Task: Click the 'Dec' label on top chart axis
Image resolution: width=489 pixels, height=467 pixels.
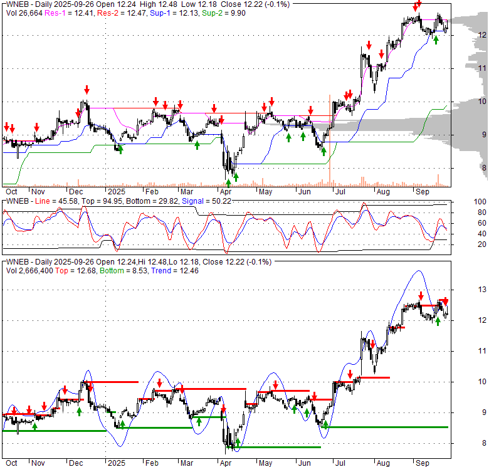Action: (76, 192)
